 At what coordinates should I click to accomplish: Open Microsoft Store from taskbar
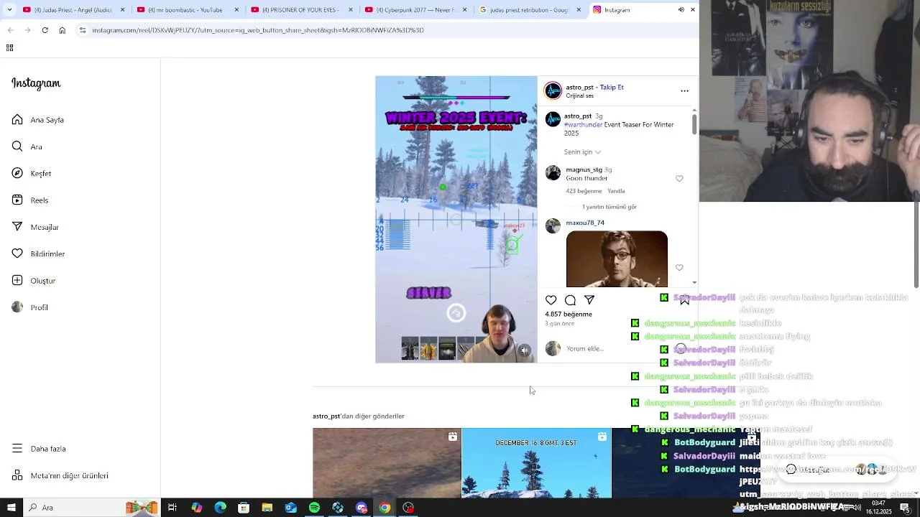pyautogui.click(x=244, y=508)
